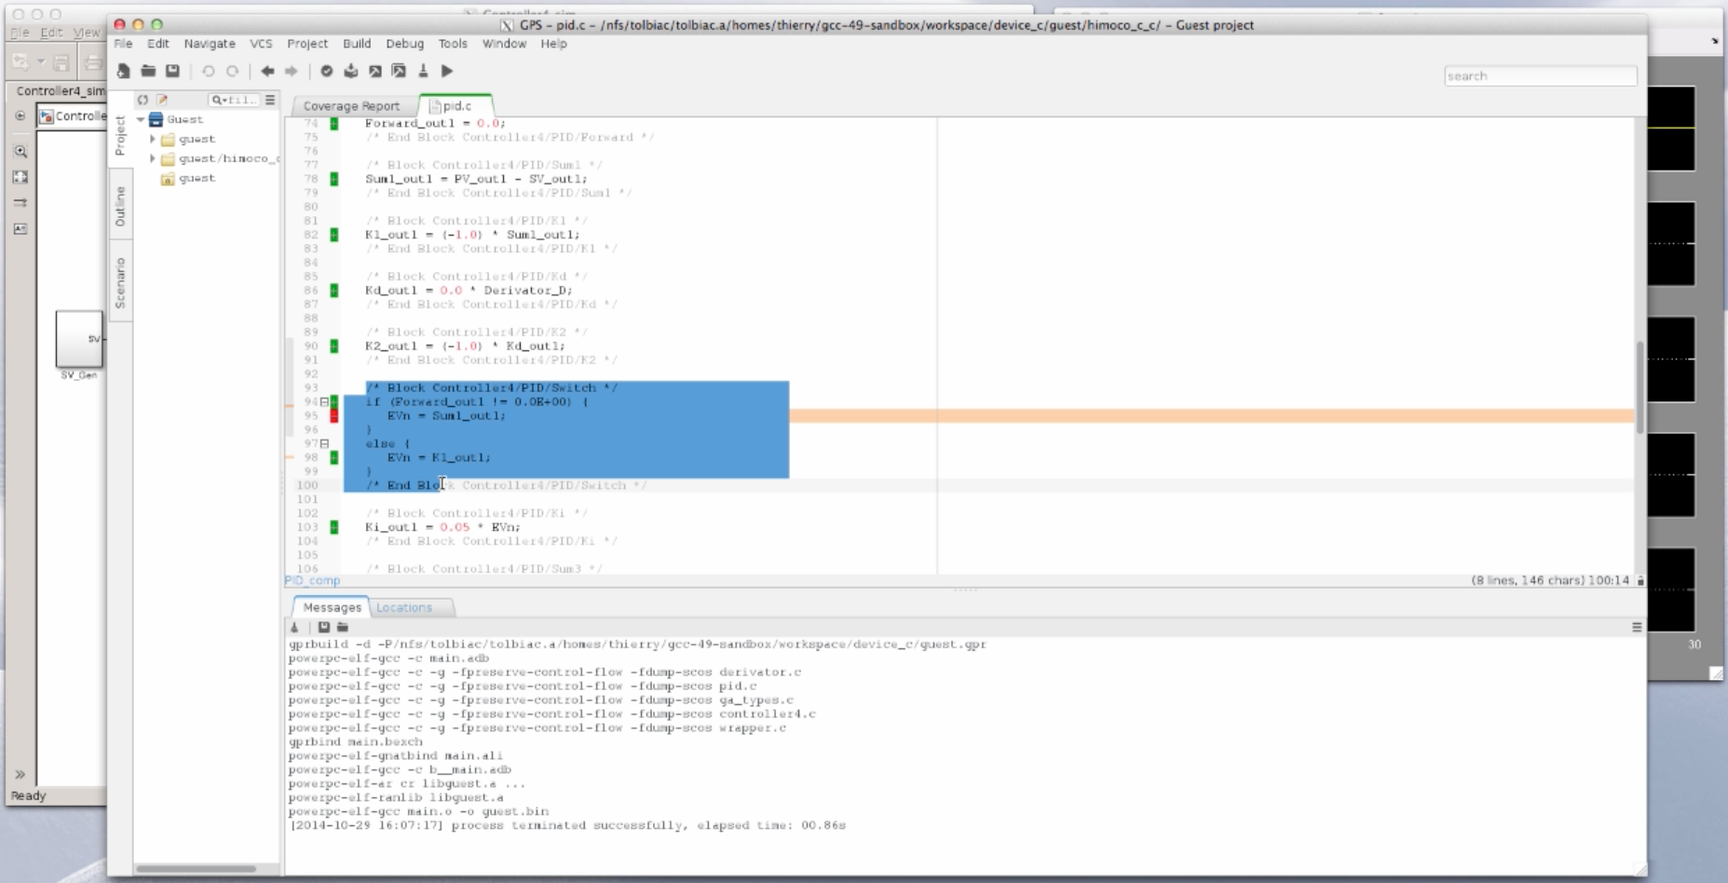Open the Project menu
This screenshot has width=1728, height=883.
tap(307, 44)
